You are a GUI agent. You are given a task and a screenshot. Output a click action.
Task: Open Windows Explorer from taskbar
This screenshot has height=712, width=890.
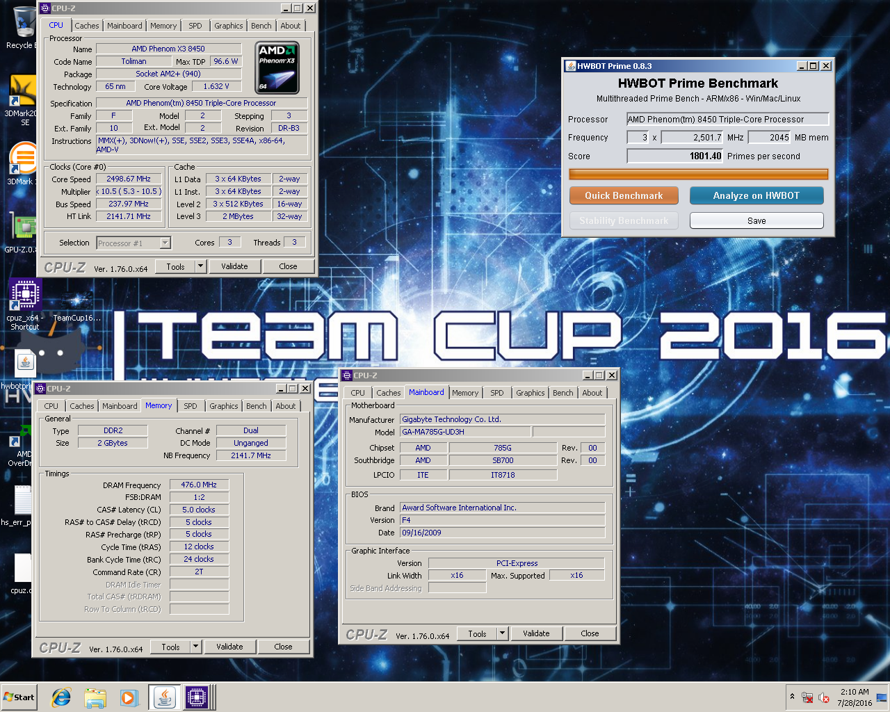point(95,697)
